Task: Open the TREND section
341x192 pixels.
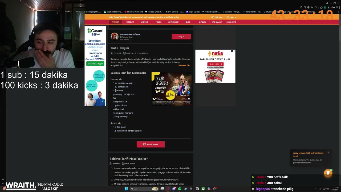Action: pos(159,22)
